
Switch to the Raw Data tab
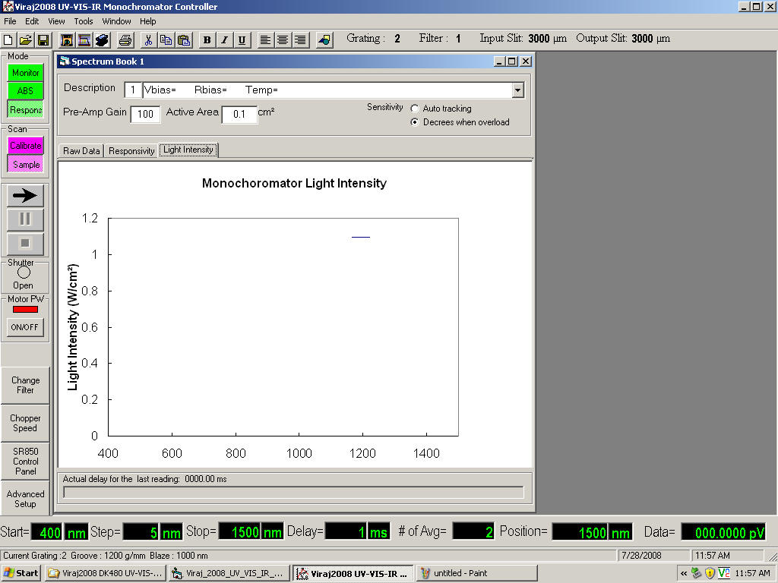(x=81, y=151)
